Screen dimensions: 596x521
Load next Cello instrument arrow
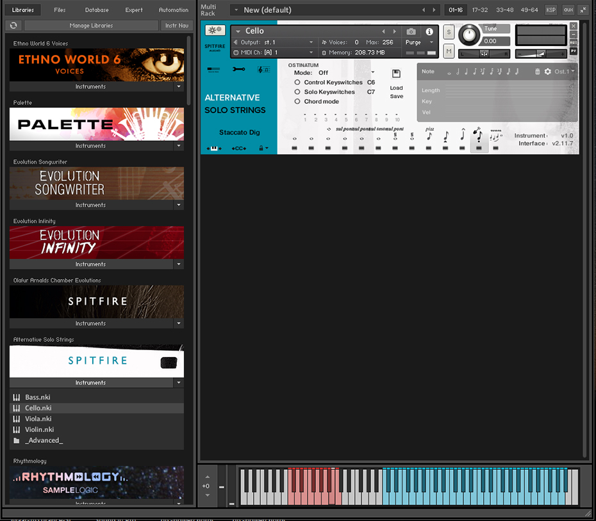(x=395, y=31)
